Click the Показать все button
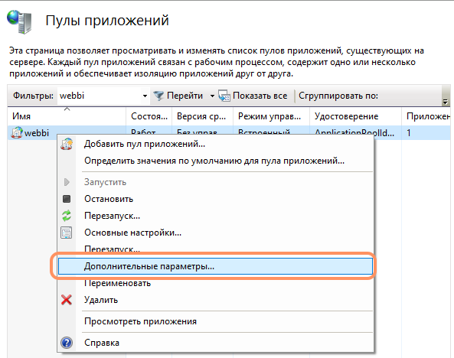454x358 pixels. (x=253, y=96)
